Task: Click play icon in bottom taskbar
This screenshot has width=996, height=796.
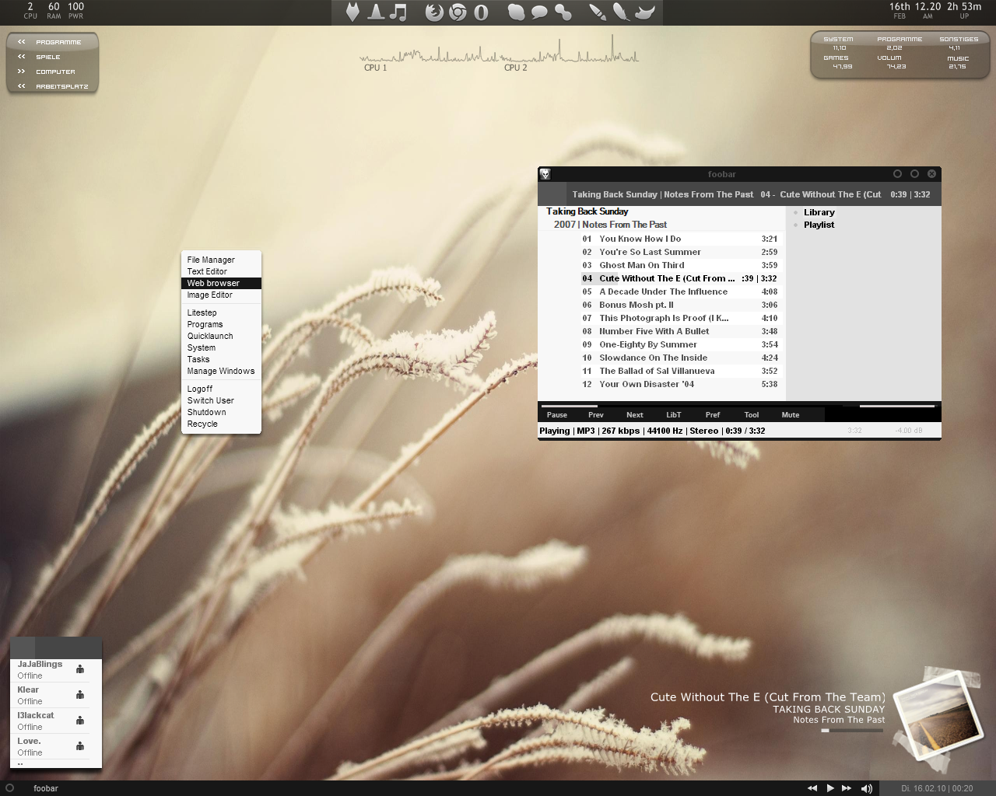Action: pos(830,788)
